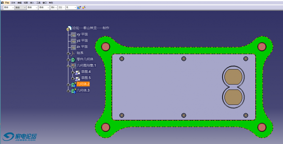Collapse the 几何图形集.1 tree node
283x144 pixels.
[x=68, y=66]
